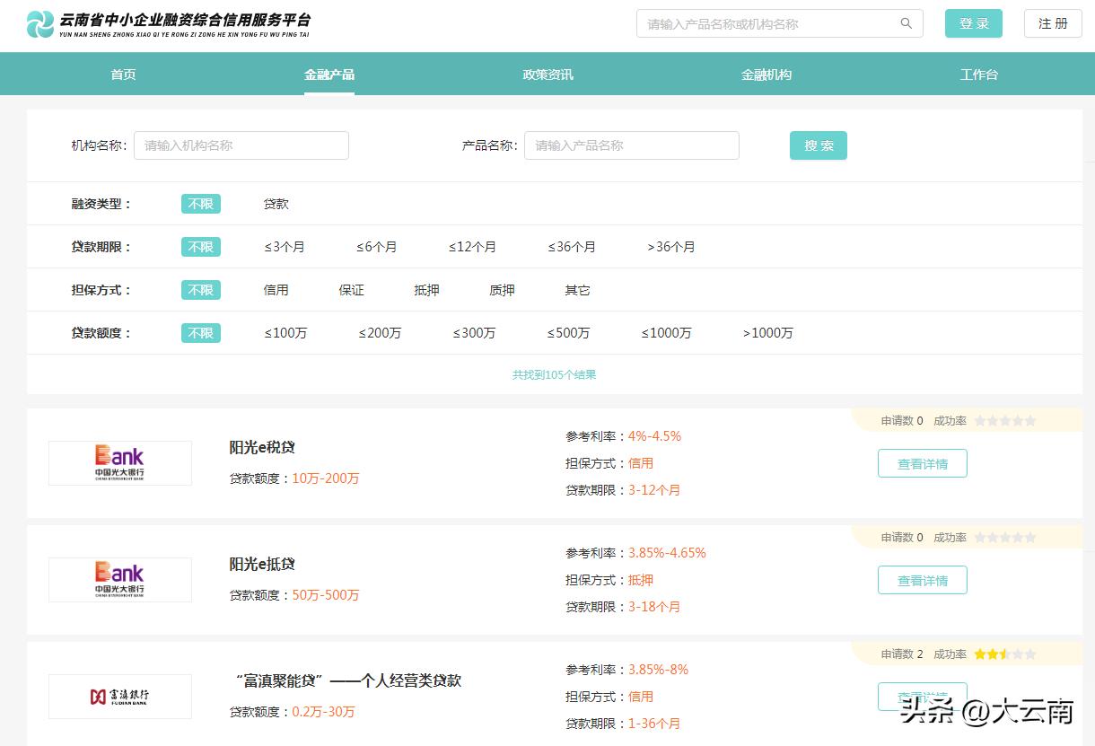Select 质押 guarantee method
Image resolution: width=1095 pixels, height=746 pixels.
[x=502, y=290]
